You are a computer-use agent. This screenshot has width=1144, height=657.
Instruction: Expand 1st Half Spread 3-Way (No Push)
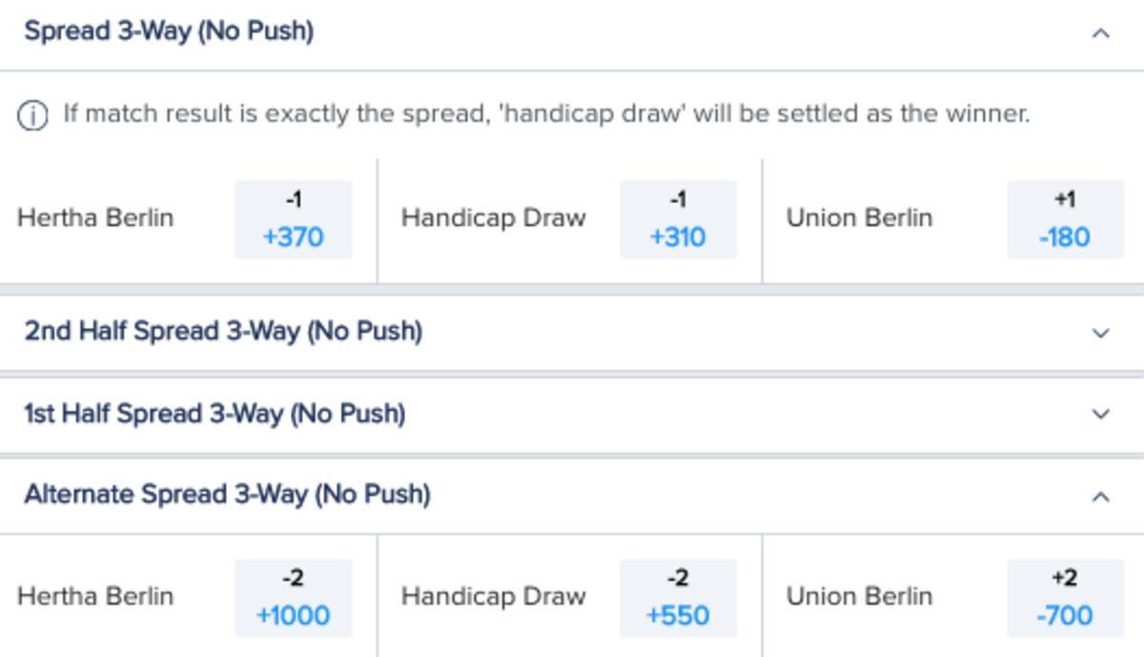(1101, 414)
